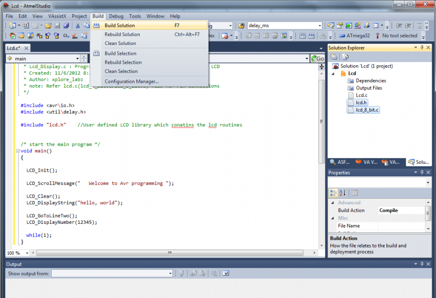
Task: Choose Clean Solution from the menu
Action: coord(149,44)
